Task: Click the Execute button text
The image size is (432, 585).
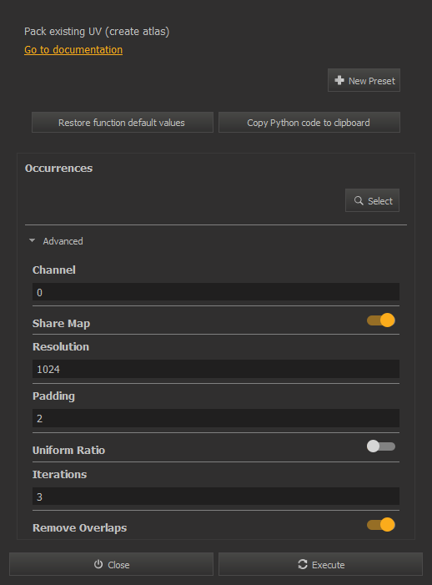Action: tap(328, 565)
